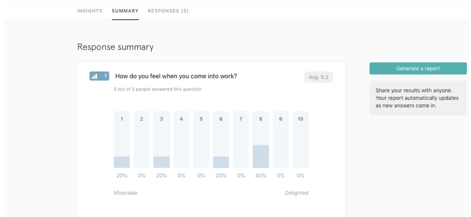Click rating column number 5
Screen dimensions: 471x217
coord(201,140)
